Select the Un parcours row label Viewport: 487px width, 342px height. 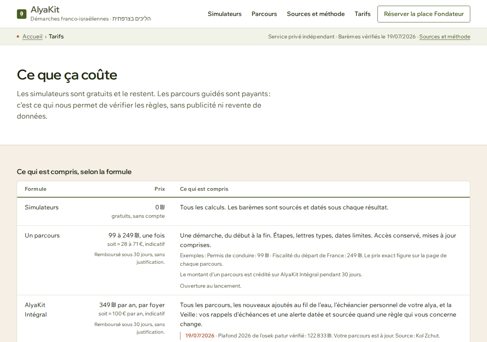click(42, 236)
